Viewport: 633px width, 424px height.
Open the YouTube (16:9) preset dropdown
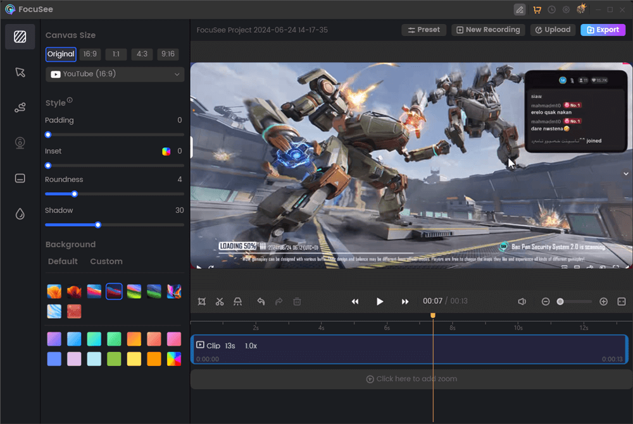[x=115, y=74]
